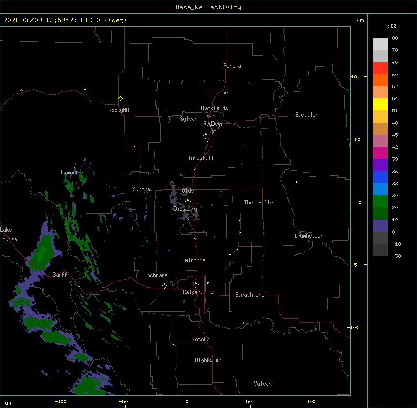The image size is (417, 408).
Task: Click the Calgary city label
Action: point(193,292)
